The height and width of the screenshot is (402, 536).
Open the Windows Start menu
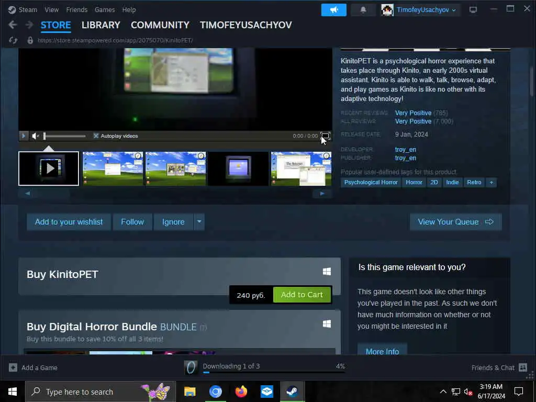(x=13, y=392)
